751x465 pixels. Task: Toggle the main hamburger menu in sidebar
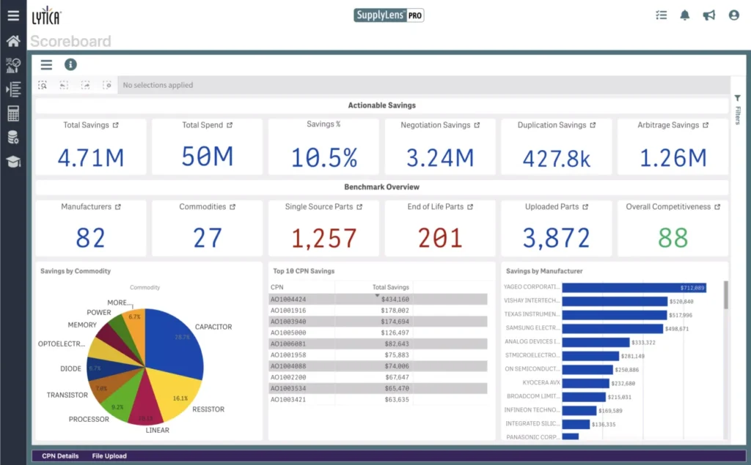tap(13, 15)
